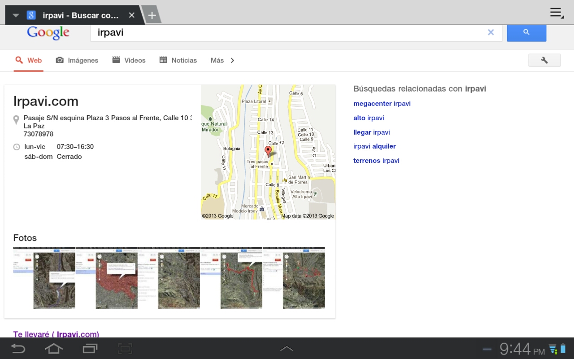574x359 pixels.
Task: Switch to the Vídeos tab
Action: [129, 61]
